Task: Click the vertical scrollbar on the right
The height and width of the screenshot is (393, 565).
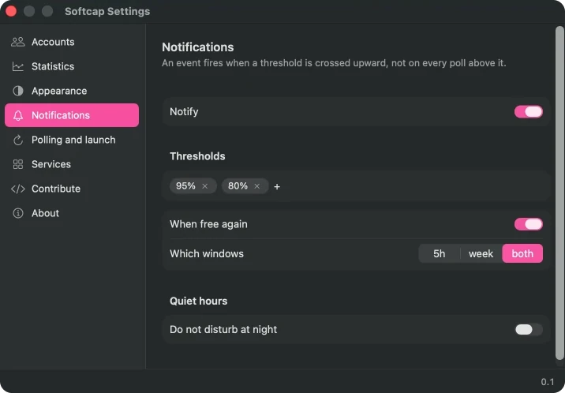Action: coord(559,193)
